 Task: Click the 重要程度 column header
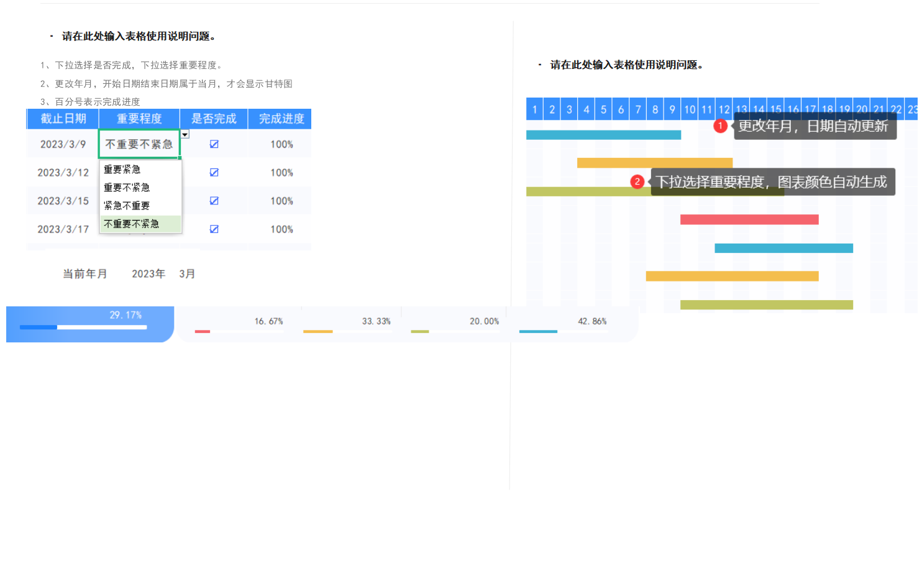[139, 119]
